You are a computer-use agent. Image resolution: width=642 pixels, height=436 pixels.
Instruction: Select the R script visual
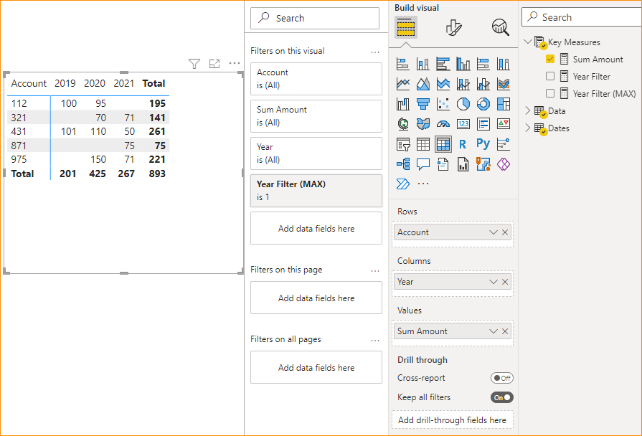click(463, 143)
